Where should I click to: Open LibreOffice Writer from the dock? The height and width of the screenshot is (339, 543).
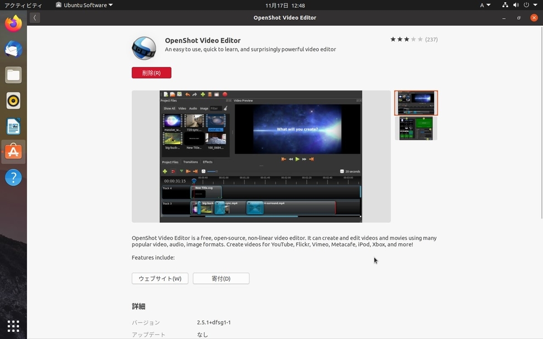pyautogui.click(x=13, y=127)
